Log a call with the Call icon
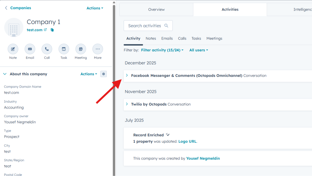The height and width of the screenshot is (176, 312). click(47, 49)
